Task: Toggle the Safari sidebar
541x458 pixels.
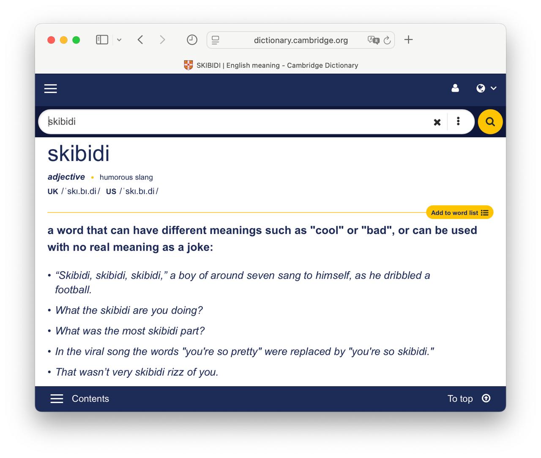Action: click(102, 40)
